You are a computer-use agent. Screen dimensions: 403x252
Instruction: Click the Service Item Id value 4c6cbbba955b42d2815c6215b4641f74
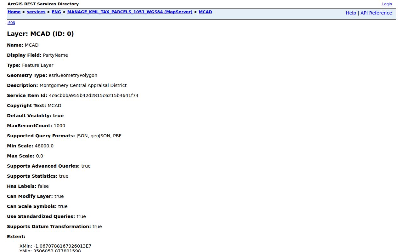[94, 95]
